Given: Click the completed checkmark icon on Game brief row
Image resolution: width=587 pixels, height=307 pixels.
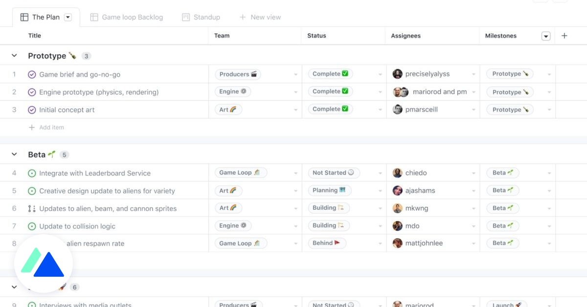Looking at the screenshot, I should click(31, 74).
